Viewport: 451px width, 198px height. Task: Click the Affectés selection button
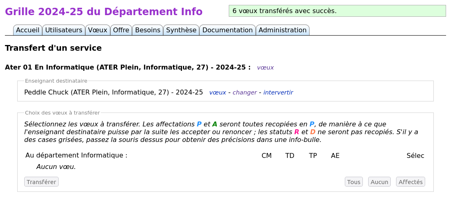tap(410, 182)
